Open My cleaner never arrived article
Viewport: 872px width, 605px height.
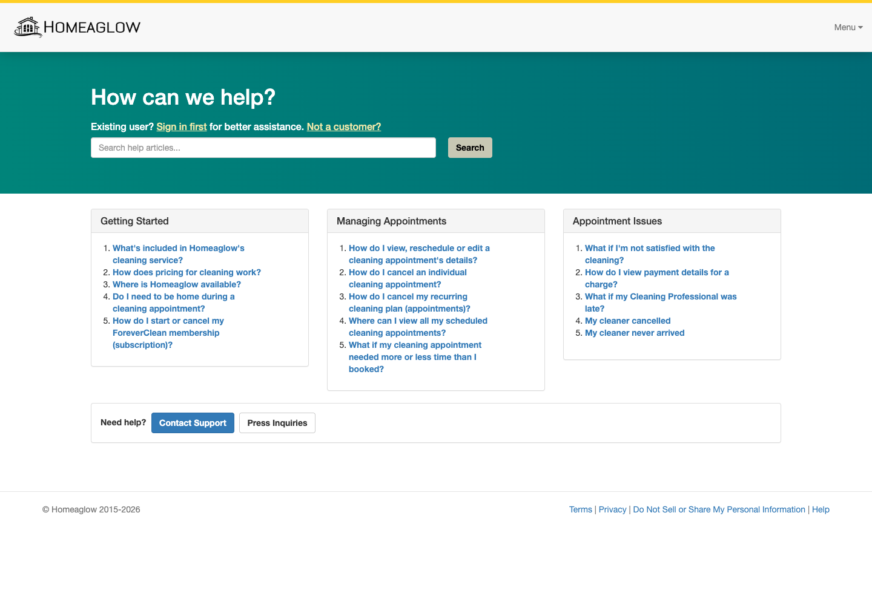[635, 333]
